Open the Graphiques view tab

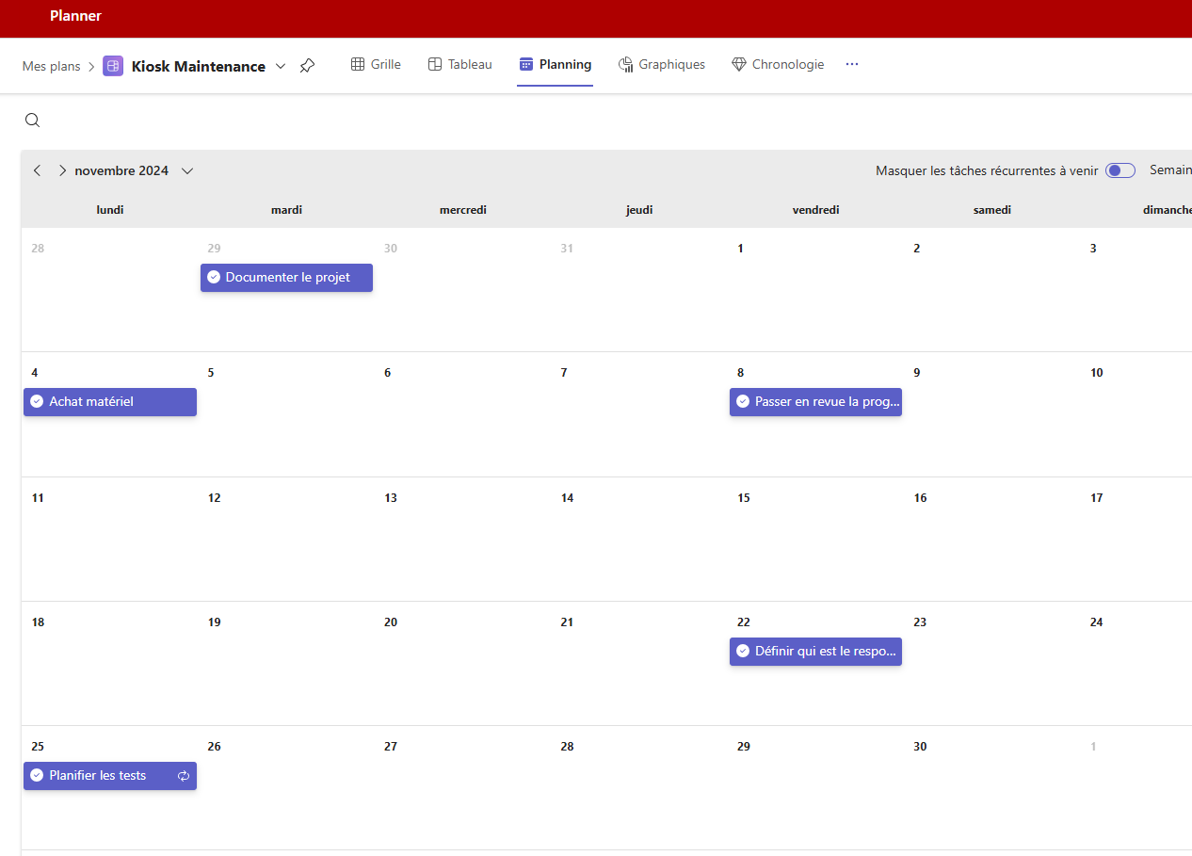tap(661, 65)
